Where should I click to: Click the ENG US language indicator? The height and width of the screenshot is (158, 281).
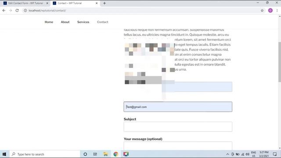[253, 154]
